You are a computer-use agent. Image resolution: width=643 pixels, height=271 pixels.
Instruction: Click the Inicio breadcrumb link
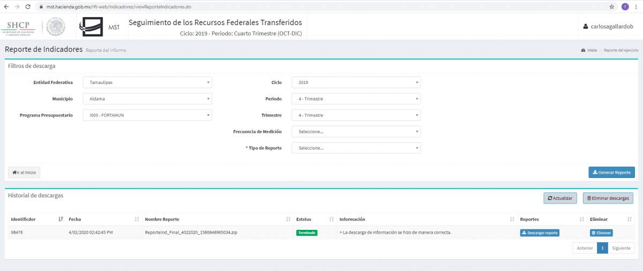[592, 50]
